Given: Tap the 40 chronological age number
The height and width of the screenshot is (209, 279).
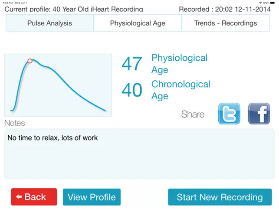Looking at the screenshot, I should click(132, 90).
